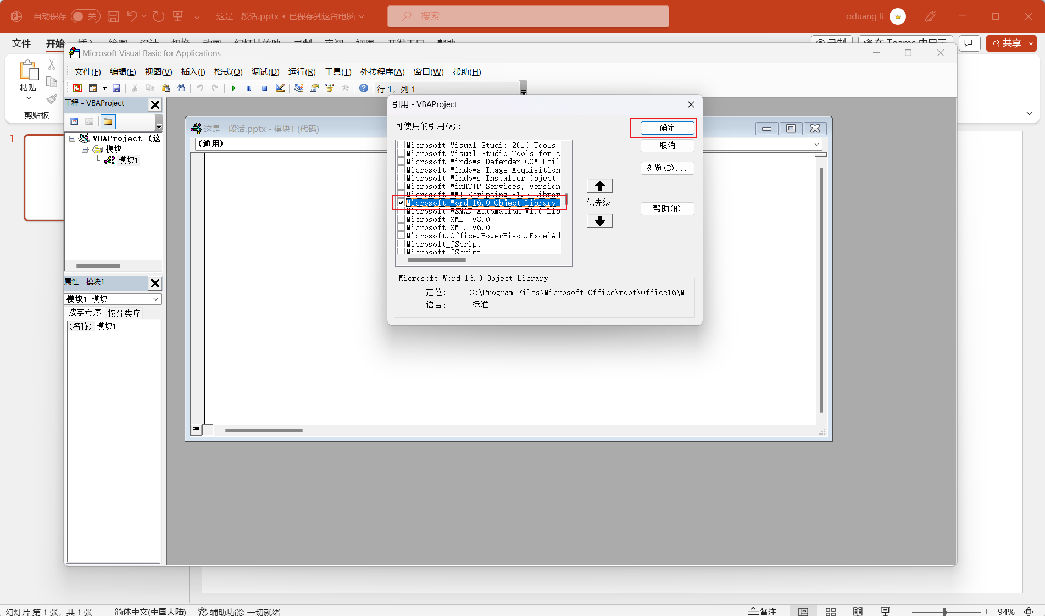Close the 工程 - VBAProject panel
This screenshot has width=1045, height=616.
[x=155, y=104]
